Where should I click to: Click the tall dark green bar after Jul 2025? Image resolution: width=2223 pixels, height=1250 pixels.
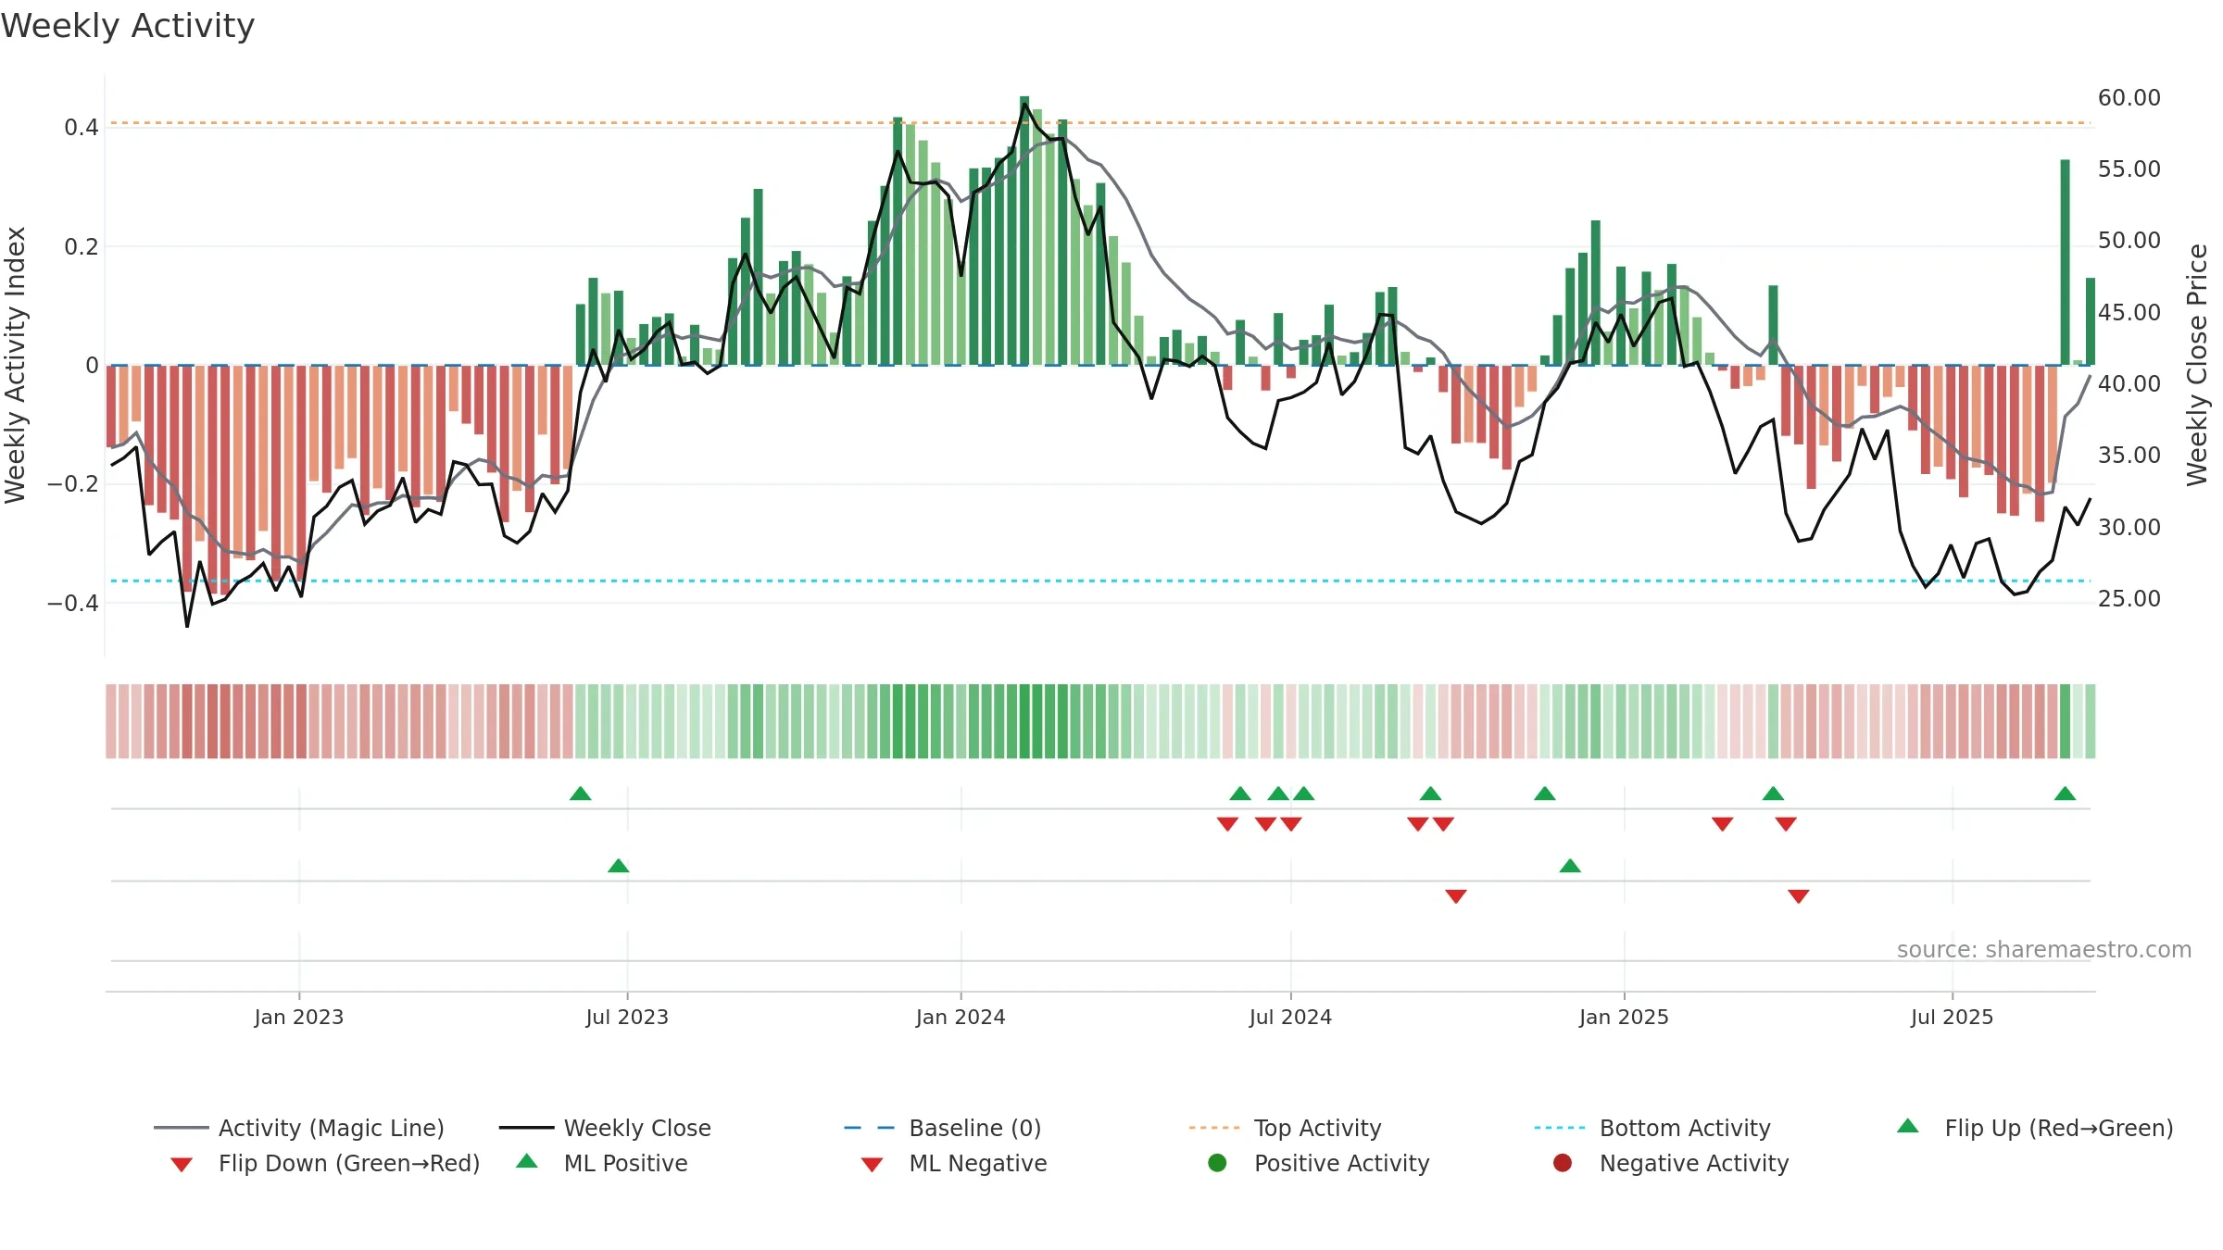2066,262
